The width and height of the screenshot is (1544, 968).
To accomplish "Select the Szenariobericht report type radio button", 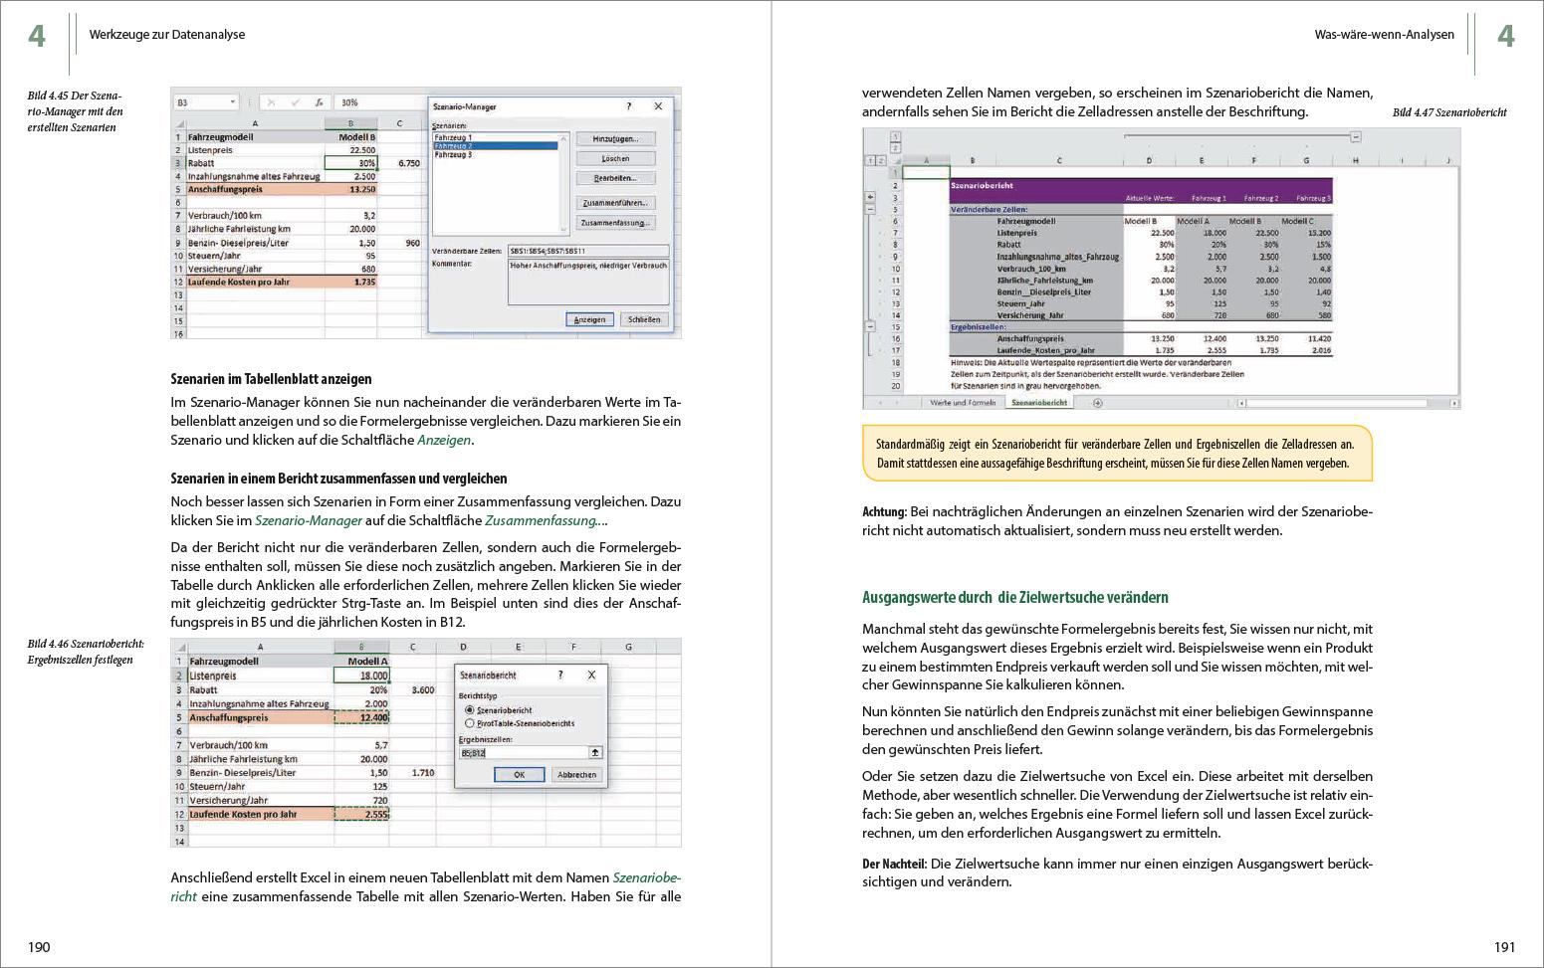I will point(470,710).
